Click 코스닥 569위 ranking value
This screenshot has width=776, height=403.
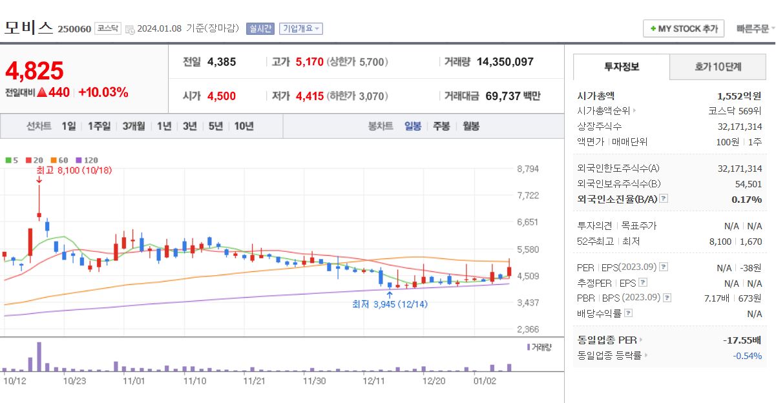[735, 111]
